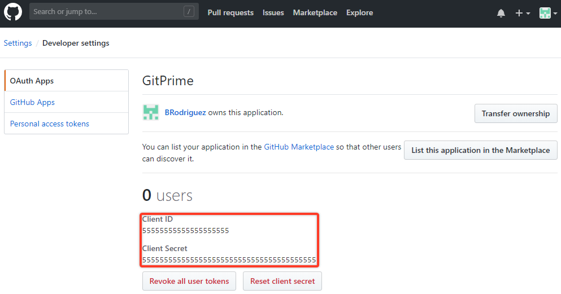Open Marketplace in the header

coord(315,13)
